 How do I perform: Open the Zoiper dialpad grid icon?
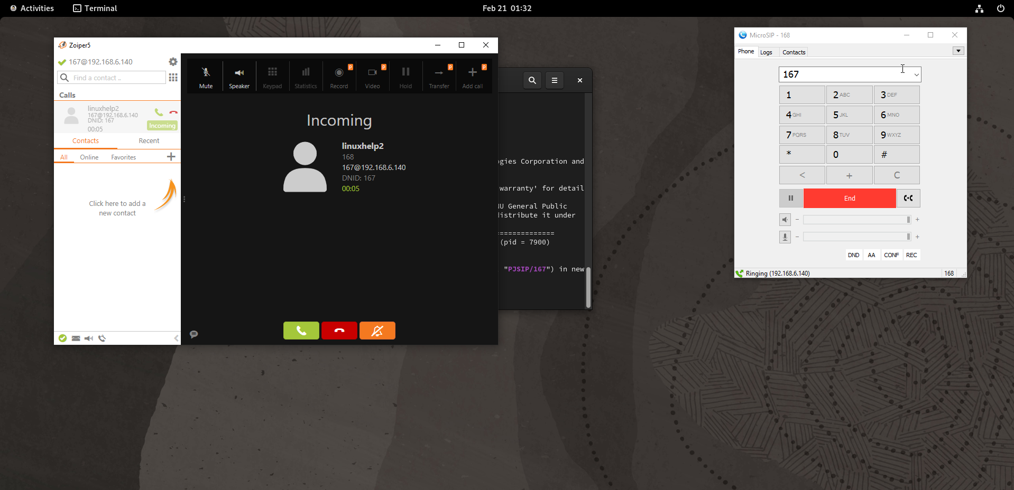coord(173,78)
